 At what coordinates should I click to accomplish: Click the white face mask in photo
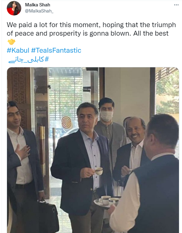106,116
